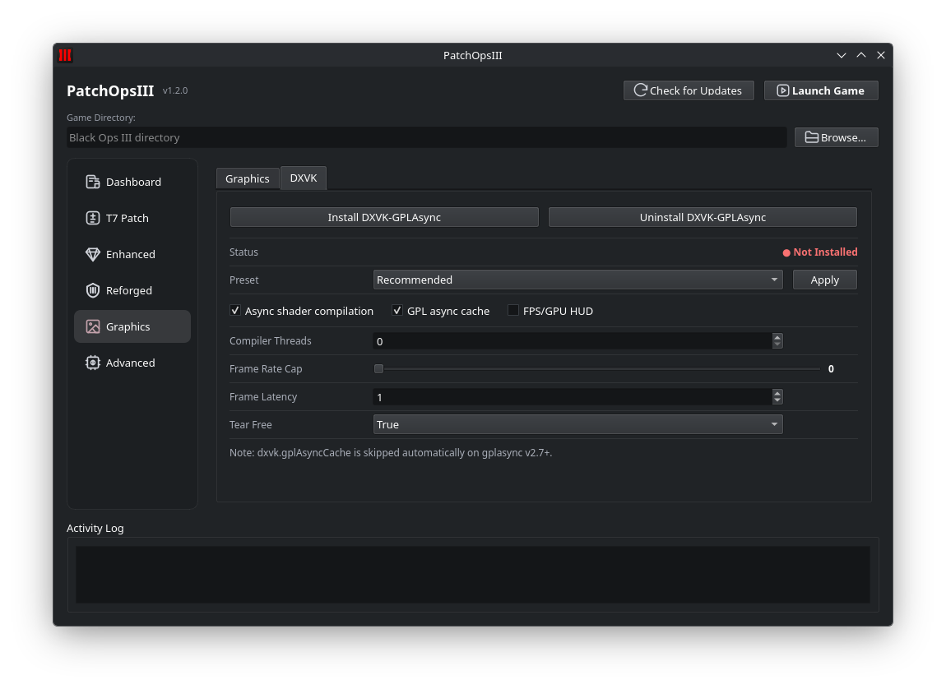Decrease Frame Latency with down arrow
Image resolution: width=946 pixels, height=689 pixels.
[x=777, y=400]
